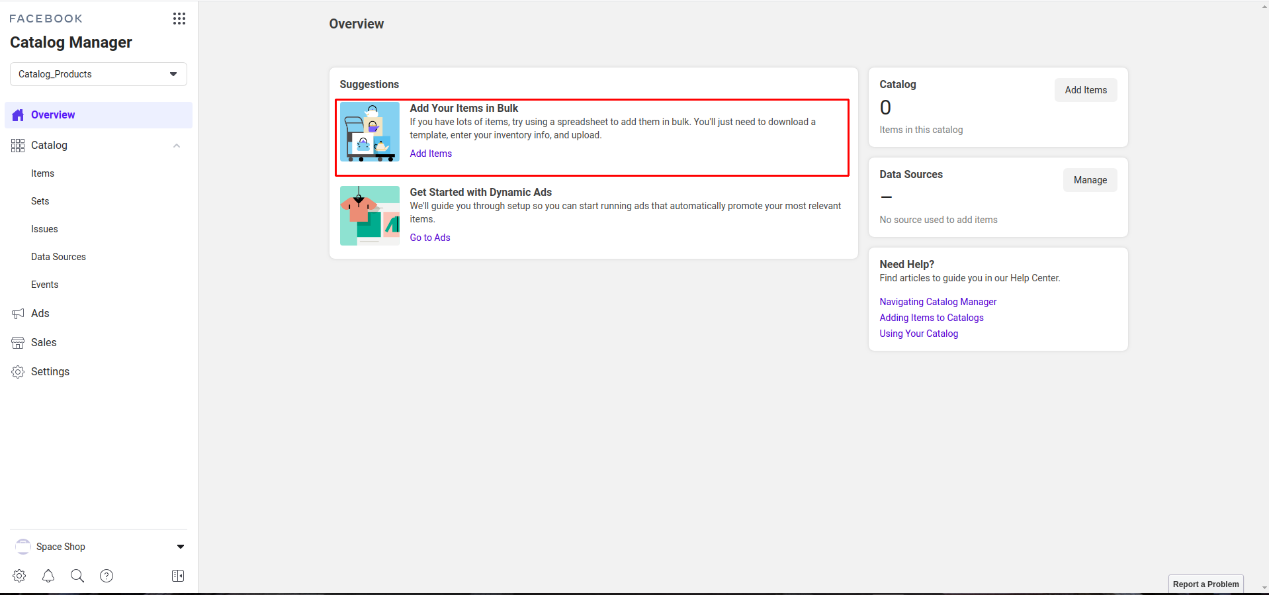This screenshot has height=595, width=1269.
Task: Collapse sidebar using the panel icon
Action: pos(178,576)
